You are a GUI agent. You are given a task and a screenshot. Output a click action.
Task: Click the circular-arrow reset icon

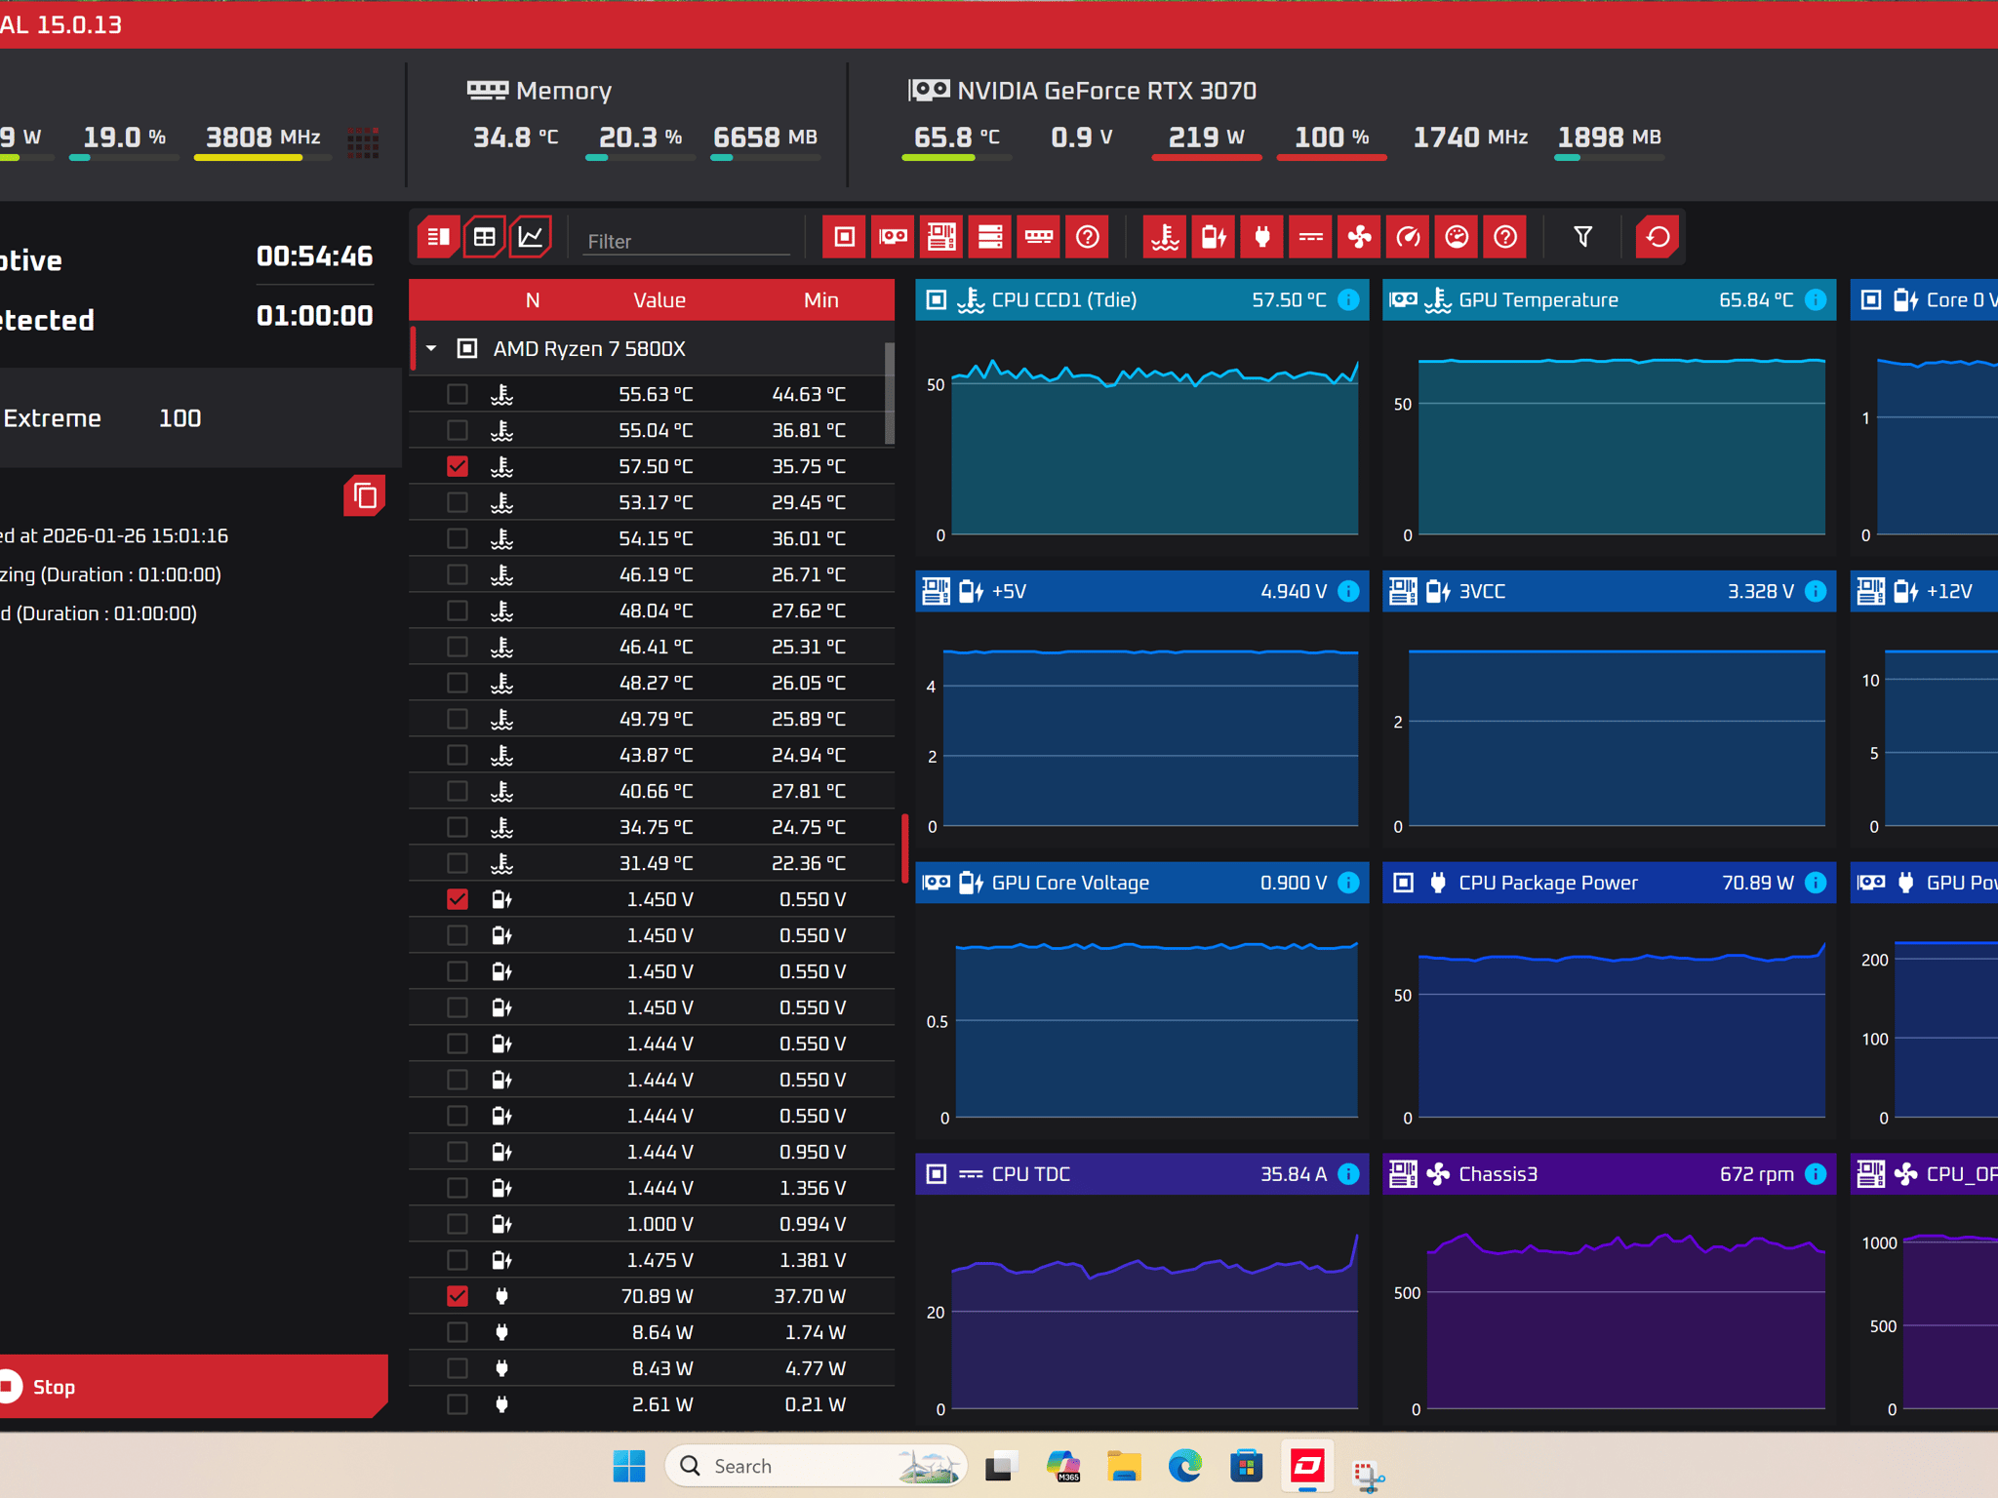click(x=1658, y=237)
